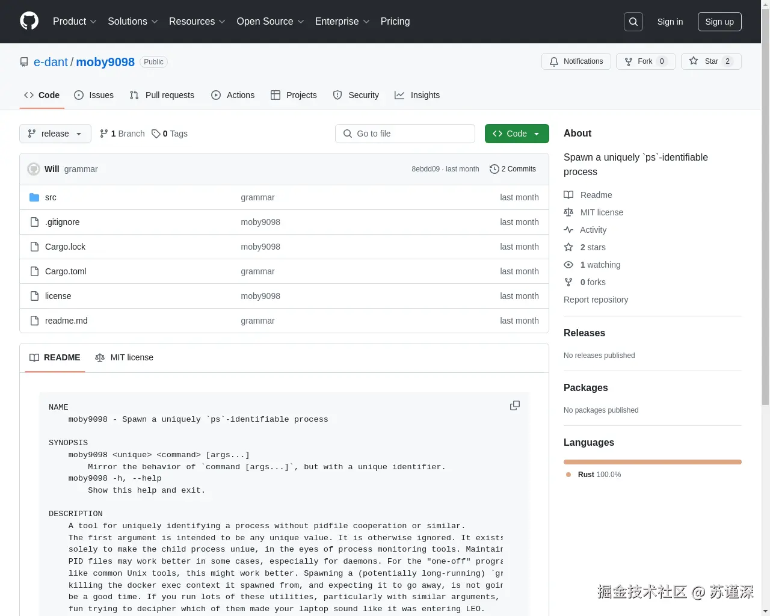This screenshot has height=616, width=770.
Task: Click the Cargo.lock file icon
Action: coord(34,247)
